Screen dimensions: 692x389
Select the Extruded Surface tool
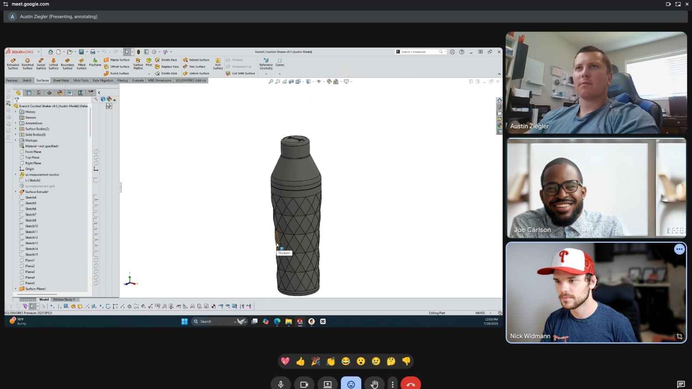click(13, 64)
